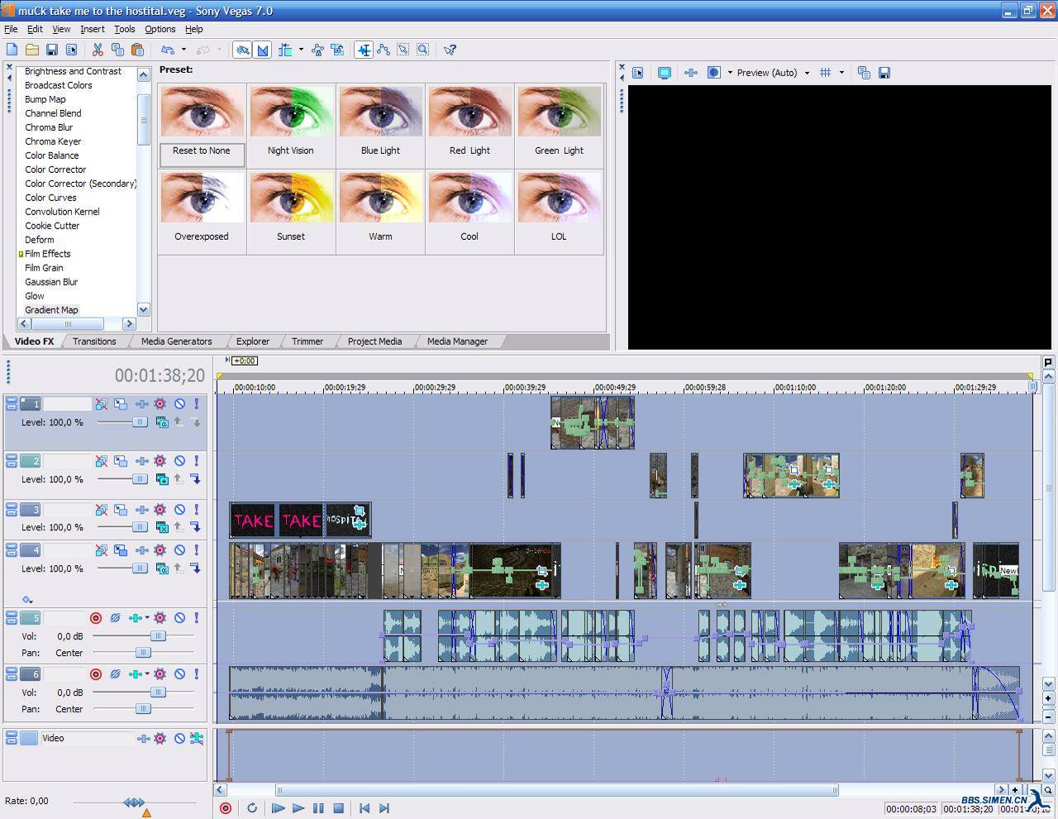
Task: Go to start of project
Action: click(x=365, y=808)
